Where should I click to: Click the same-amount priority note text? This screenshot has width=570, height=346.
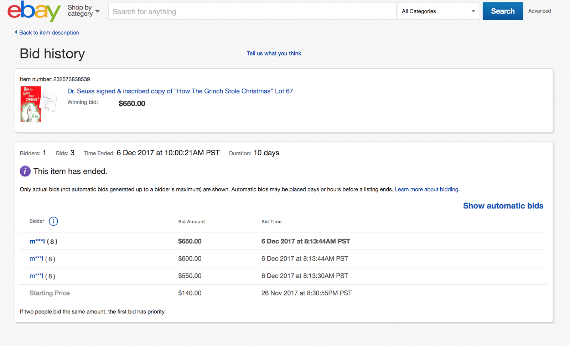click(93, 312)
